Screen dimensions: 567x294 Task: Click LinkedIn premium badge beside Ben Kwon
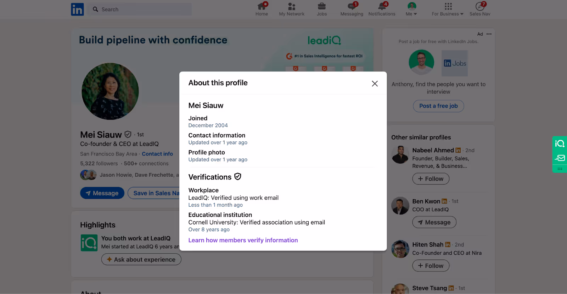[x=444, y=201]
